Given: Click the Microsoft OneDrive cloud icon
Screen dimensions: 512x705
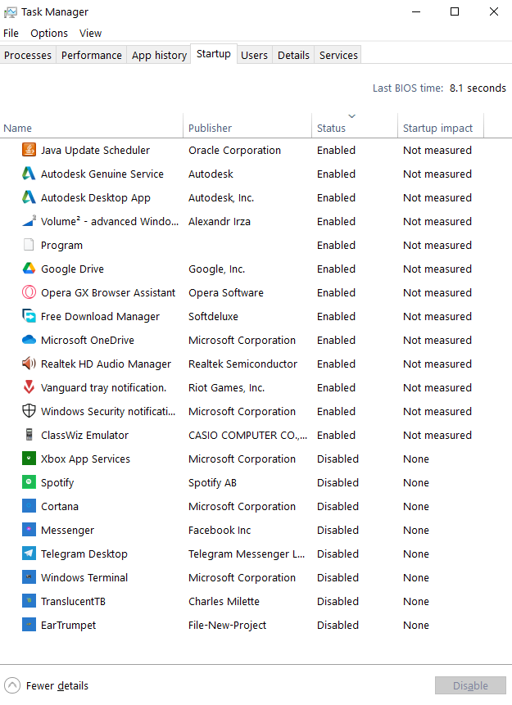Looking at the screenshot, I should pyautogui.click(x=29, y=340).
